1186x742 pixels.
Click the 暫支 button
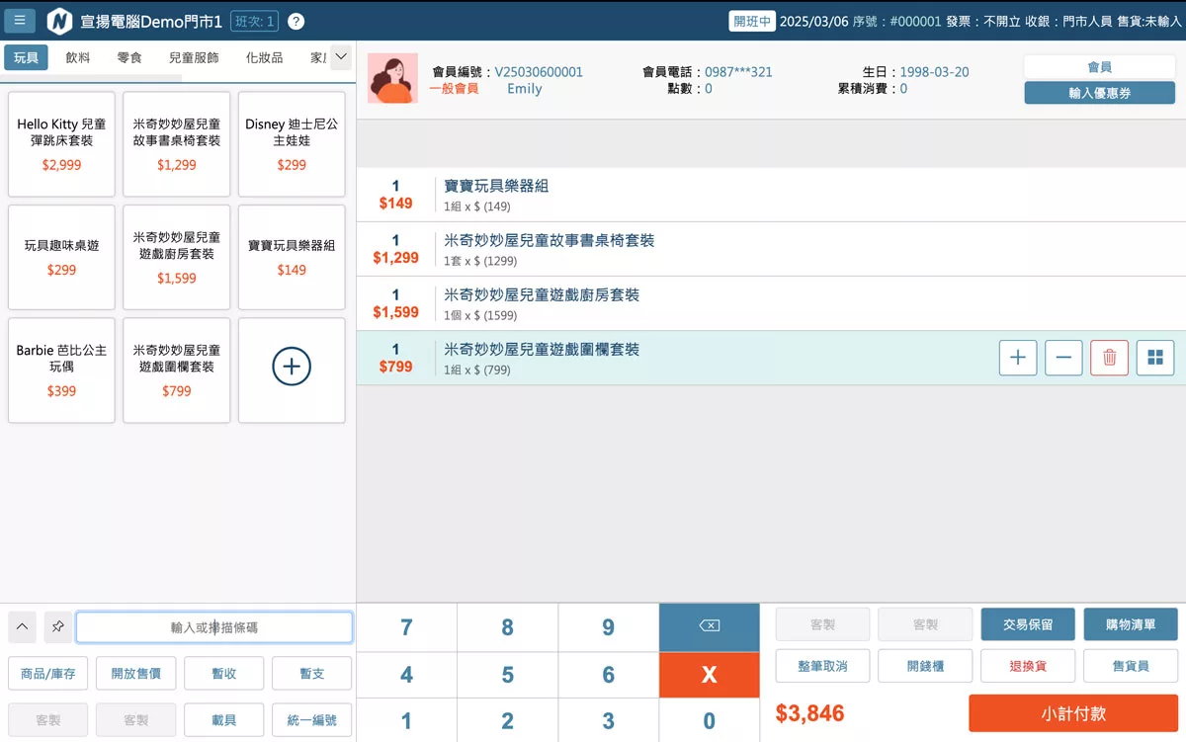tap(311, 673)
